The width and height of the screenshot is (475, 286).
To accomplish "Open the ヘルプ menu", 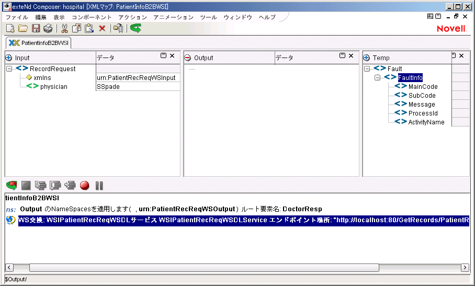I will 267,17.
